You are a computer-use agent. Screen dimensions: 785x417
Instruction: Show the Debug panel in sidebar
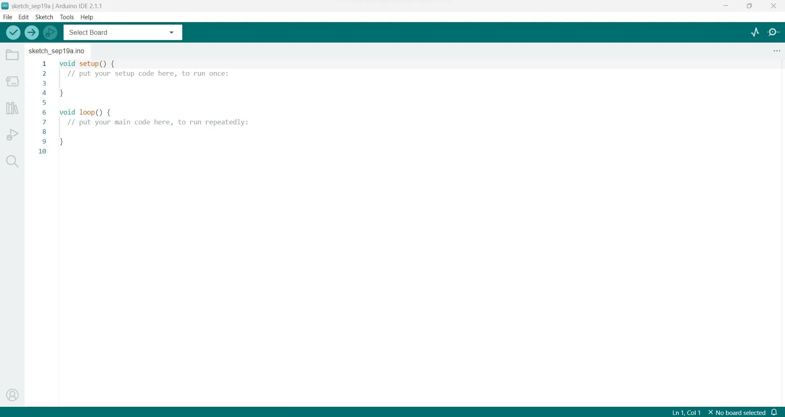[x=12, y=135]
